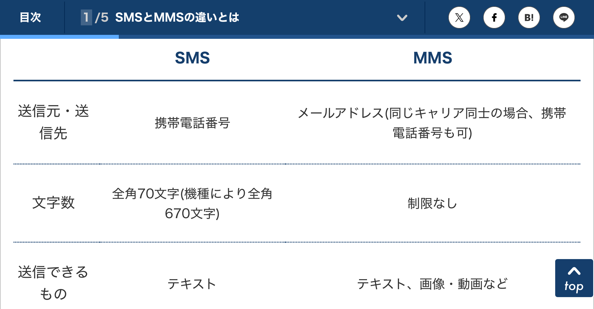Bookmark with the Hatena B! icon
Image resolution: width=594 pixels, height=309 pixels.
(x=529, y=18)
